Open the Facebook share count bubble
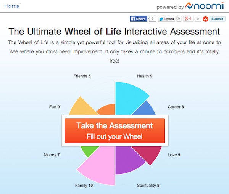Screen dimensions: 229x194 (x=152, y=19)
